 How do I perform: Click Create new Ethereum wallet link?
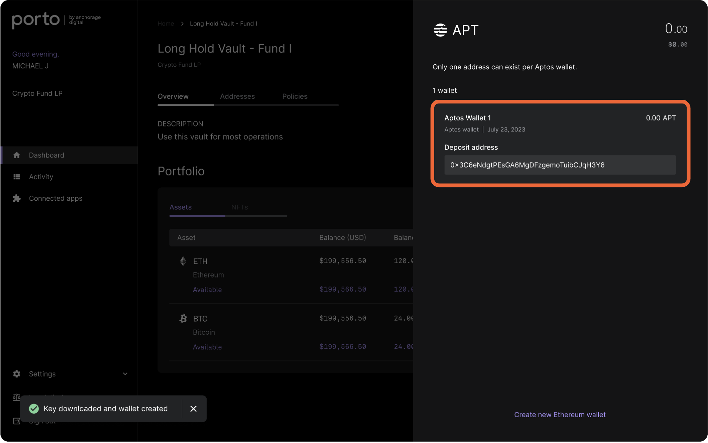pos(560,415)
